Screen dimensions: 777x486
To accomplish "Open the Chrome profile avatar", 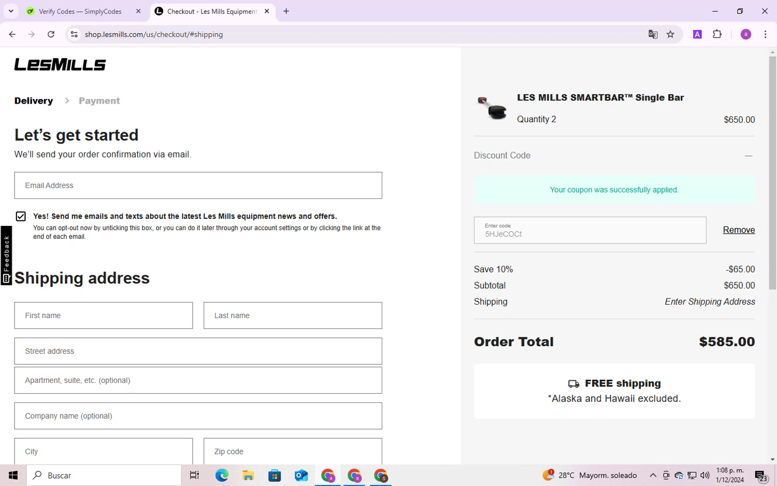I will (746, 34).
